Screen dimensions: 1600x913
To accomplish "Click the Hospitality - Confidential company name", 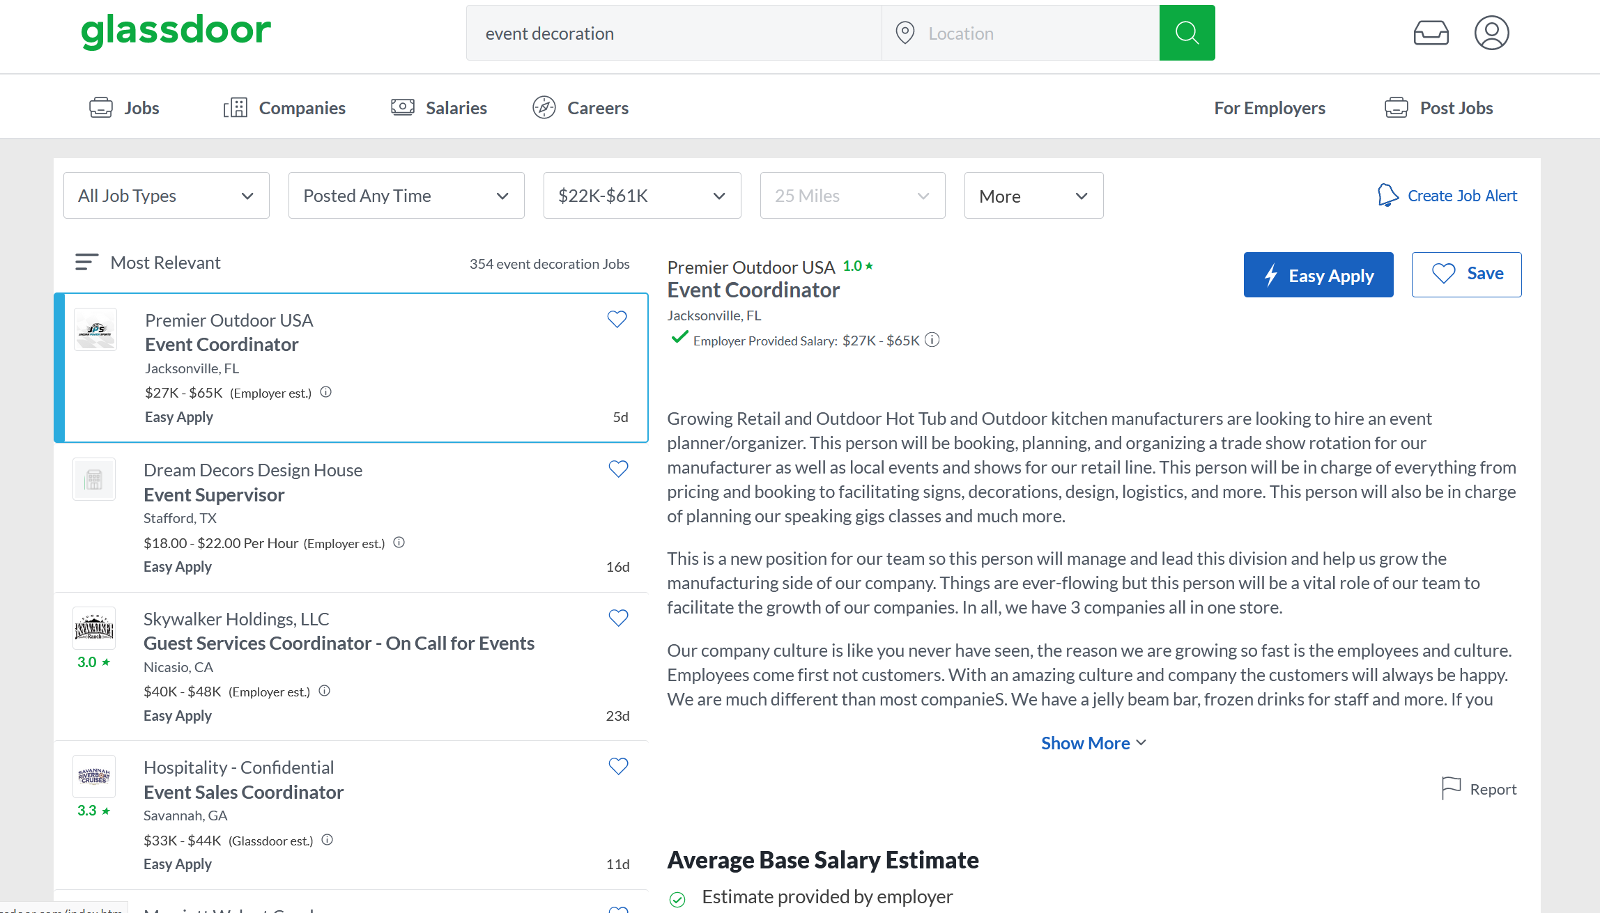I will point(238,767).
